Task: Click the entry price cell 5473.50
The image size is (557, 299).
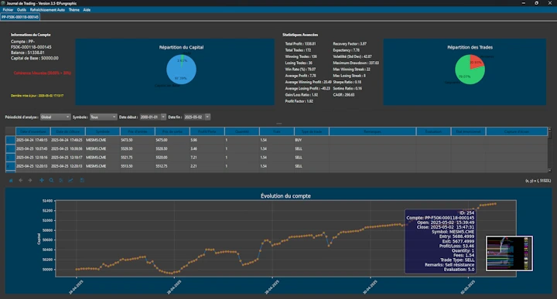Action: click(x=138, y=140)
